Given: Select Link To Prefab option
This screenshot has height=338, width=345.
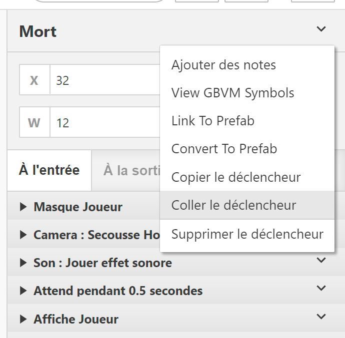Looking at the screenshot, I should tap(212, 121).
